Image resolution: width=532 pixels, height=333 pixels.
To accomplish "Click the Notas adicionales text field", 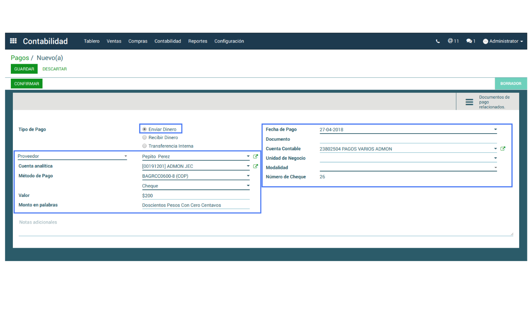I will point(266,227).
